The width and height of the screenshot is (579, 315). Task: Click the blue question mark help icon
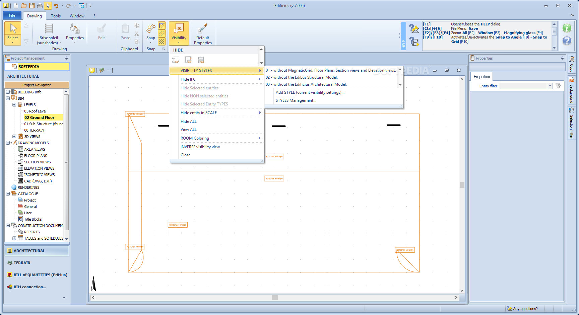coord(567,41)
